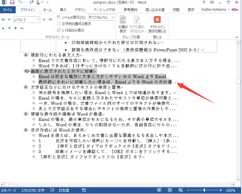The height and width of the screenshot is (194, 242).
Task: Promote to Heading 1 with double left arrow
Action: [3, 20]
